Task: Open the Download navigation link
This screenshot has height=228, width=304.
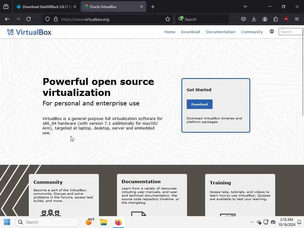Action: click(190, 32)
